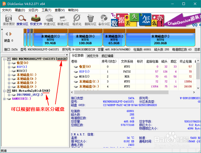Switch to the 分区参数 tab
Viewport: 201px width, 153px height.
click(x=78, y=56)
